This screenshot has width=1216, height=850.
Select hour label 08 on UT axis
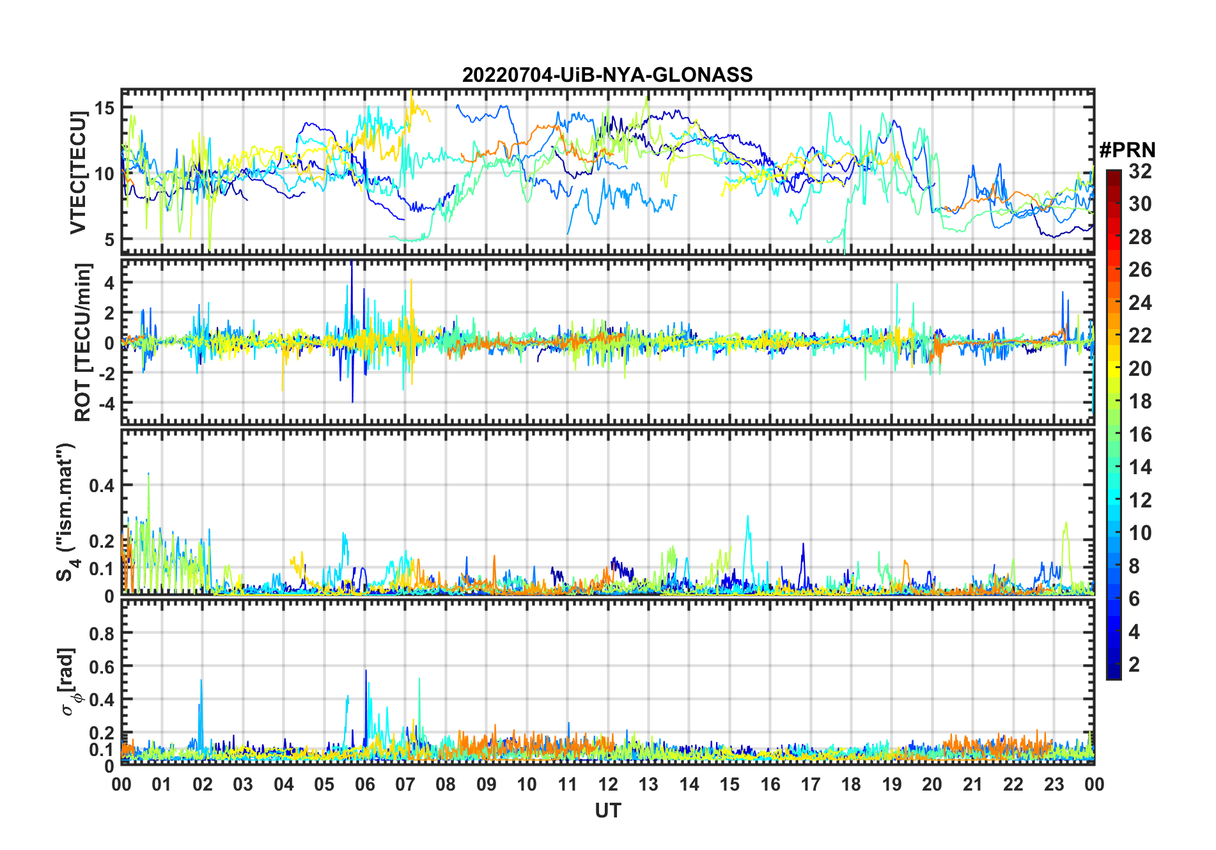pyautogui.click(x=446, y=785)
